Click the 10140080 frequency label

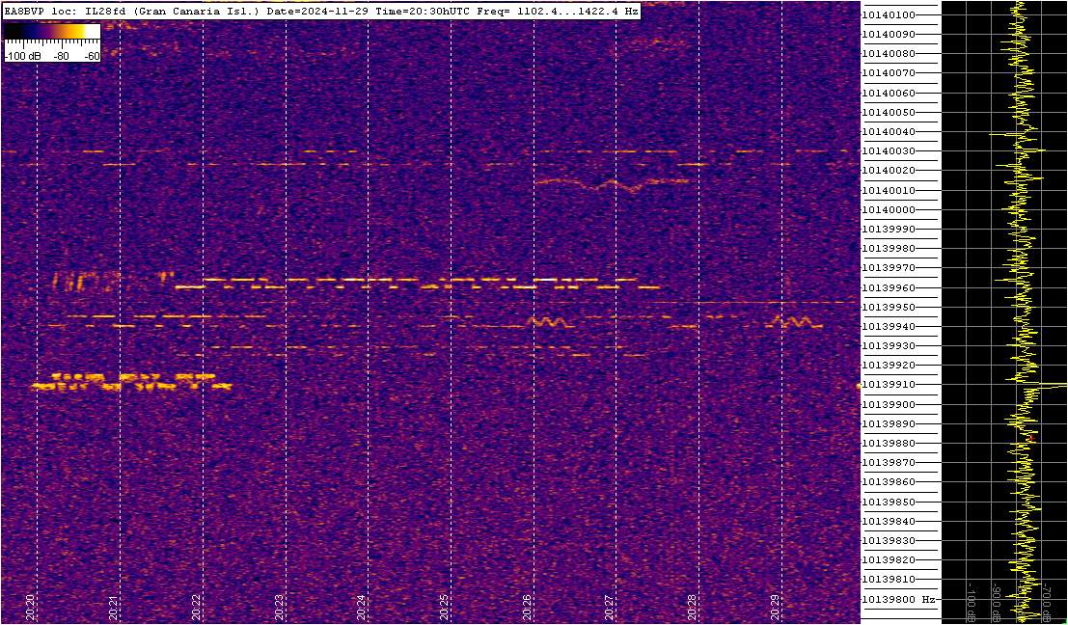(889, 54)
